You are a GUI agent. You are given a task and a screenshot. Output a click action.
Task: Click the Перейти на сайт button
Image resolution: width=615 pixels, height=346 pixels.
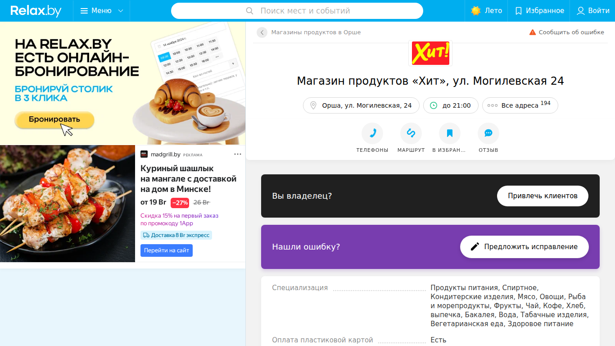tap(167, 250)
